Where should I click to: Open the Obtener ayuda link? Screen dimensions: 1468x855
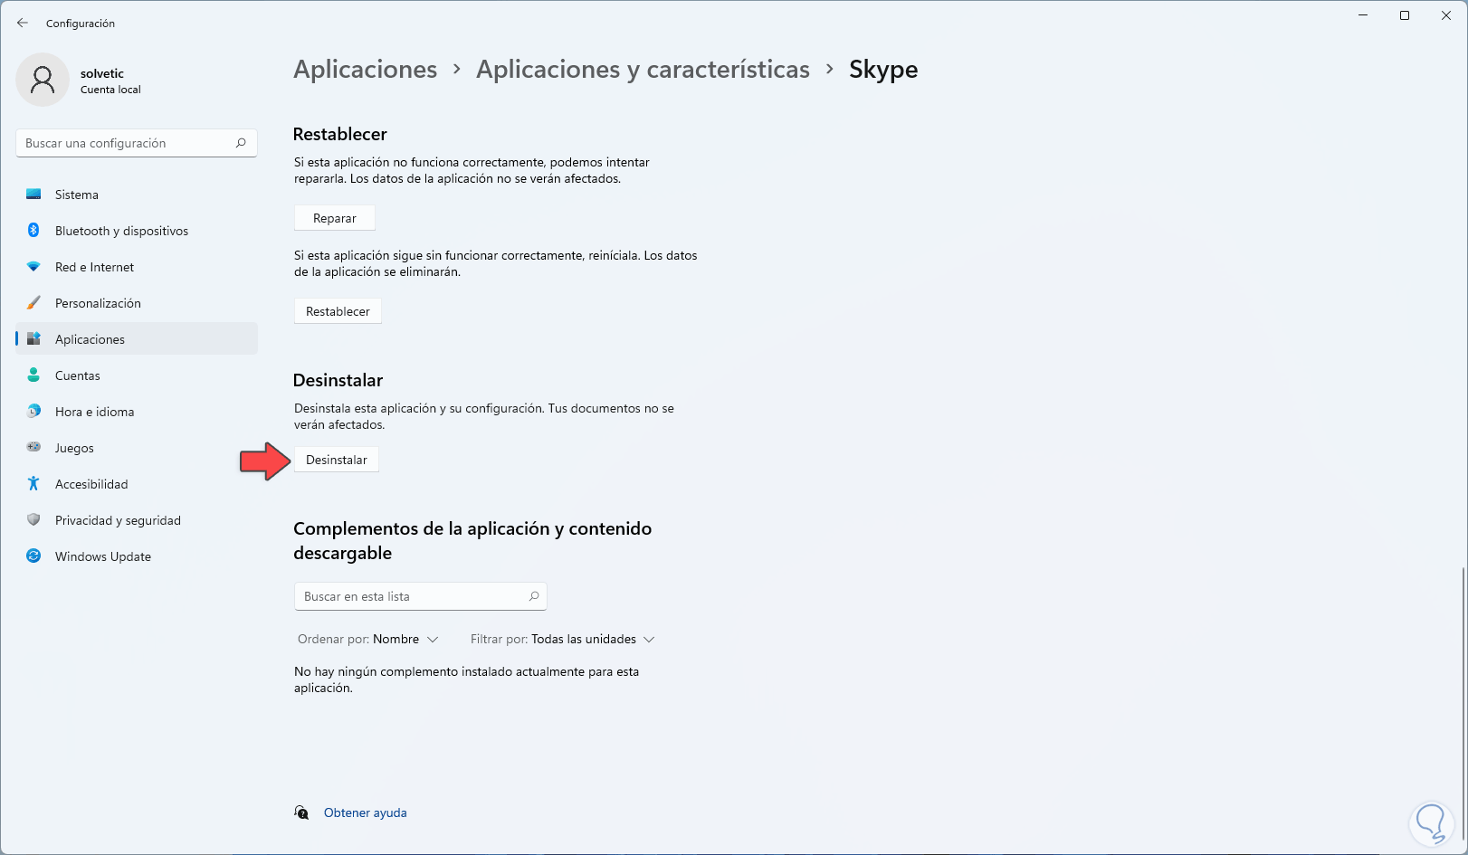pyautogui.click(x=366, y=812)
